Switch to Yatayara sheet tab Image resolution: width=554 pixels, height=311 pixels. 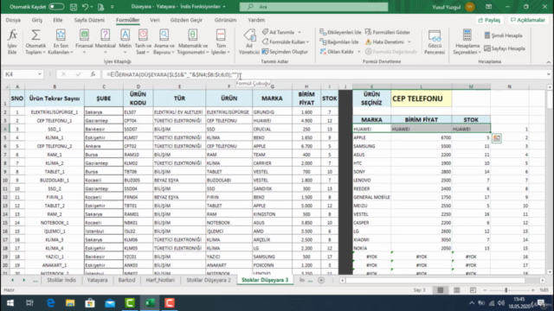pyautogui.click(x=97, y=280)
